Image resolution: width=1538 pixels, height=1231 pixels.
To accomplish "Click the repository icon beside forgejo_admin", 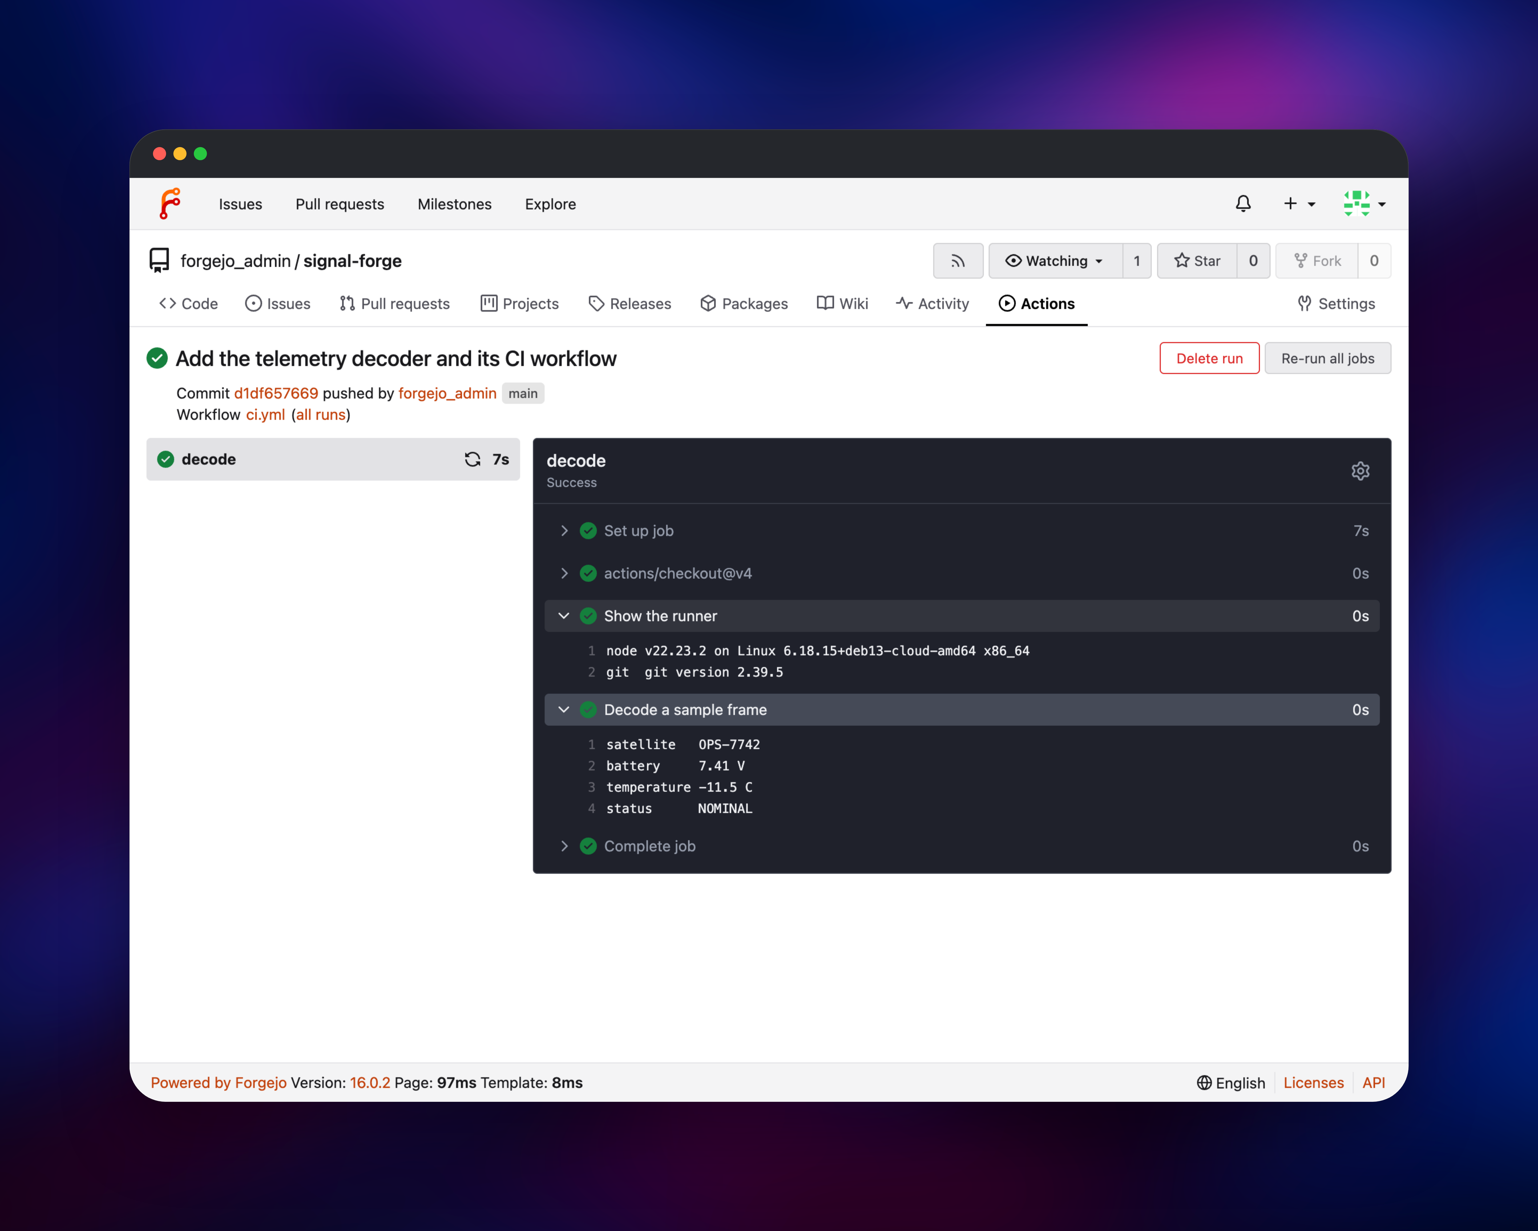I will pos(159,260).
